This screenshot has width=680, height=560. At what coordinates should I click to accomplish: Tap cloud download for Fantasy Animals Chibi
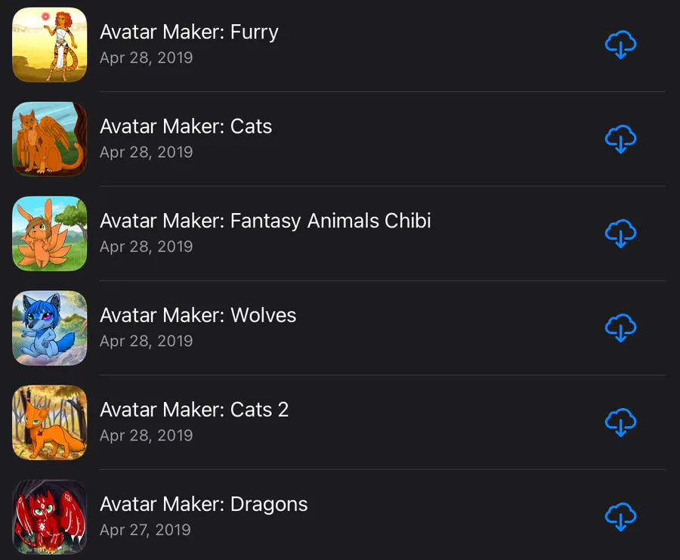click(620, 234)
